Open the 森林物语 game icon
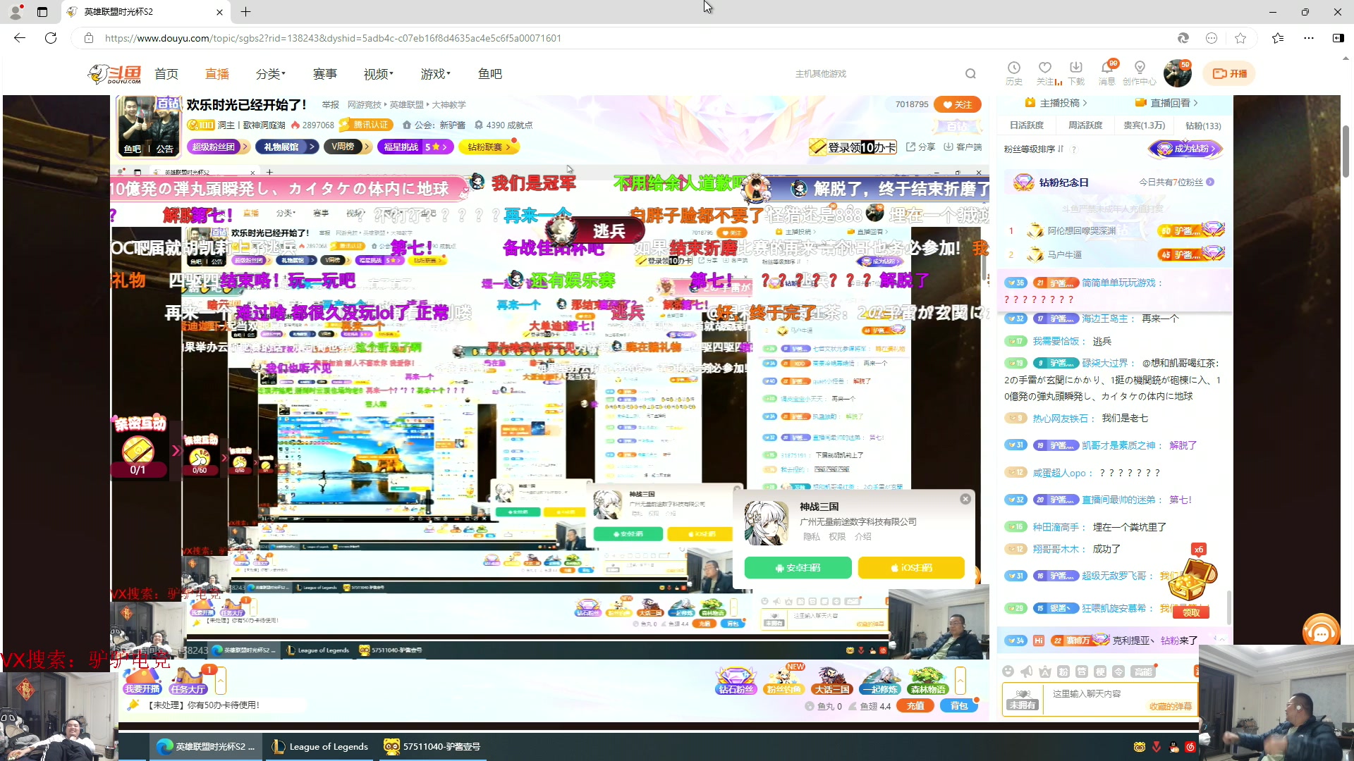This screenshot has width=1354, height=761. (x=927, y=681)
